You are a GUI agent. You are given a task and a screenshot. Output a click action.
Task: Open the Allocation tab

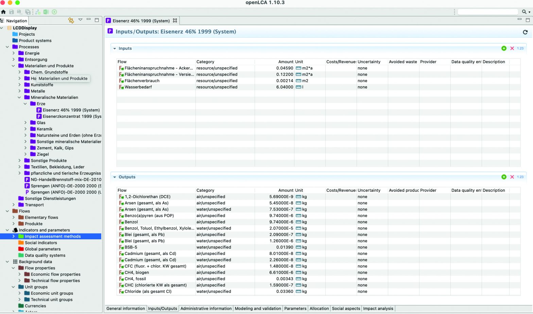(319, 309)
